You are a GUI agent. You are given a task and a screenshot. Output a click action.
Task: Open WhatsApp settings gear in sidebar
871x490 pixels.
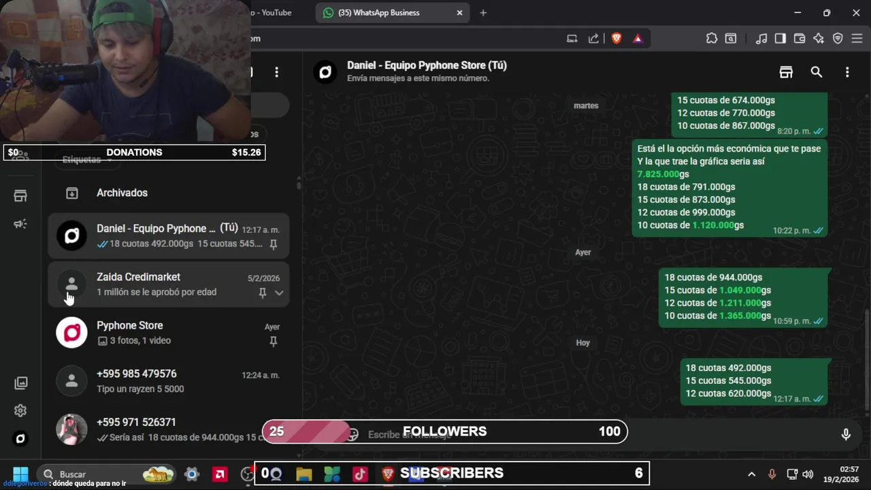coord(20,410)
